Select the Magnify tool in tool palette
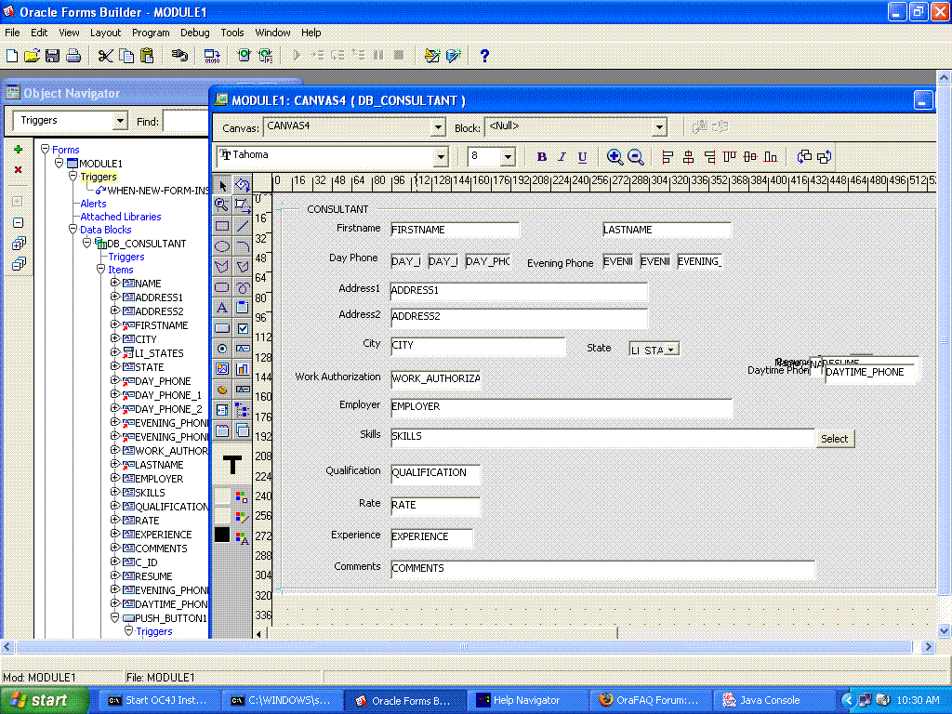Image resolution: width=952 pixels, height=714 pixels. click(222, 205)
